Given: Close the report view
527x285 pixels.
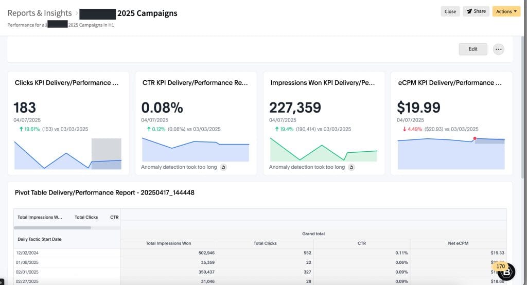Looking at the screenshot, I should (x=450, y=11).
